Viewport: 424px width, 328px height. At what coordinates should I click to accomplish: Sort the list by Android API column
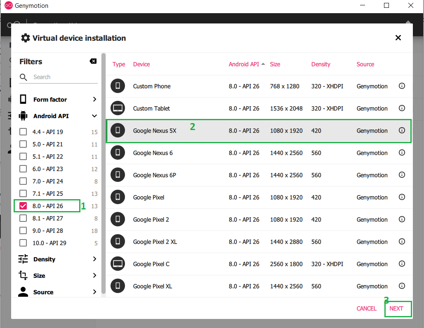244,64
